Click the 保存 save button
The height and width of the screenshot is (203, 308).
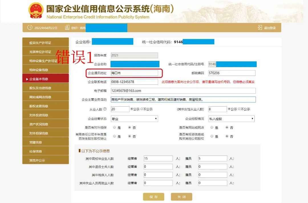tap(153, 196)
